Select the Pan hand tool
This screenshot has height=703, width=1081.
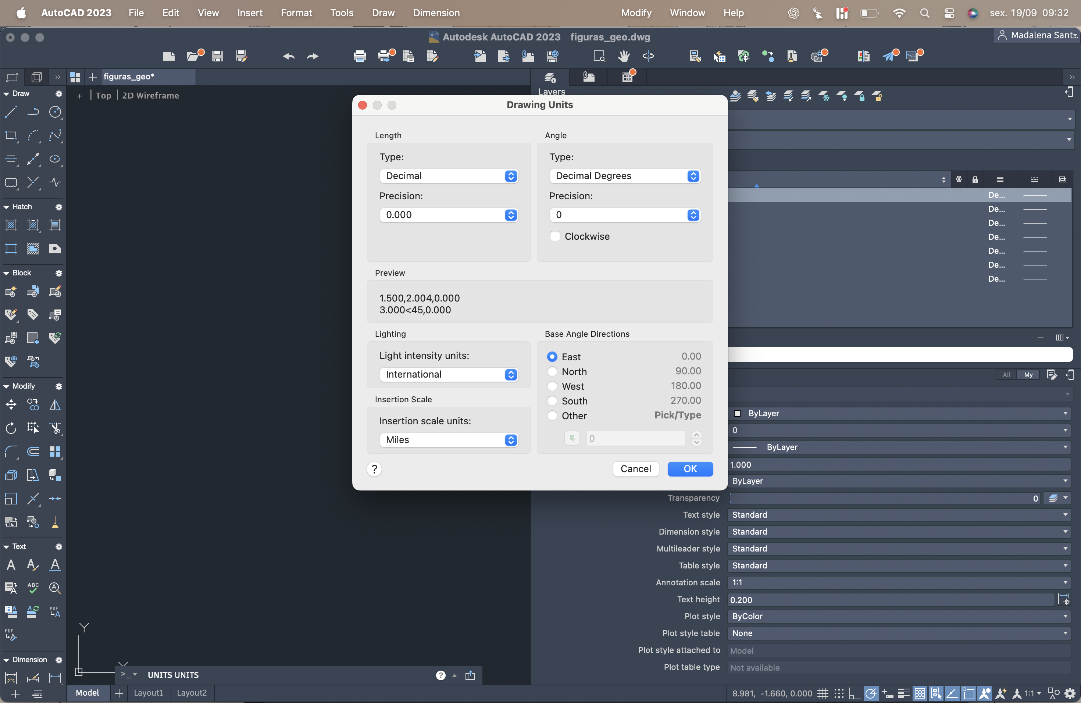pyautogui.click(x=624, y=56)
